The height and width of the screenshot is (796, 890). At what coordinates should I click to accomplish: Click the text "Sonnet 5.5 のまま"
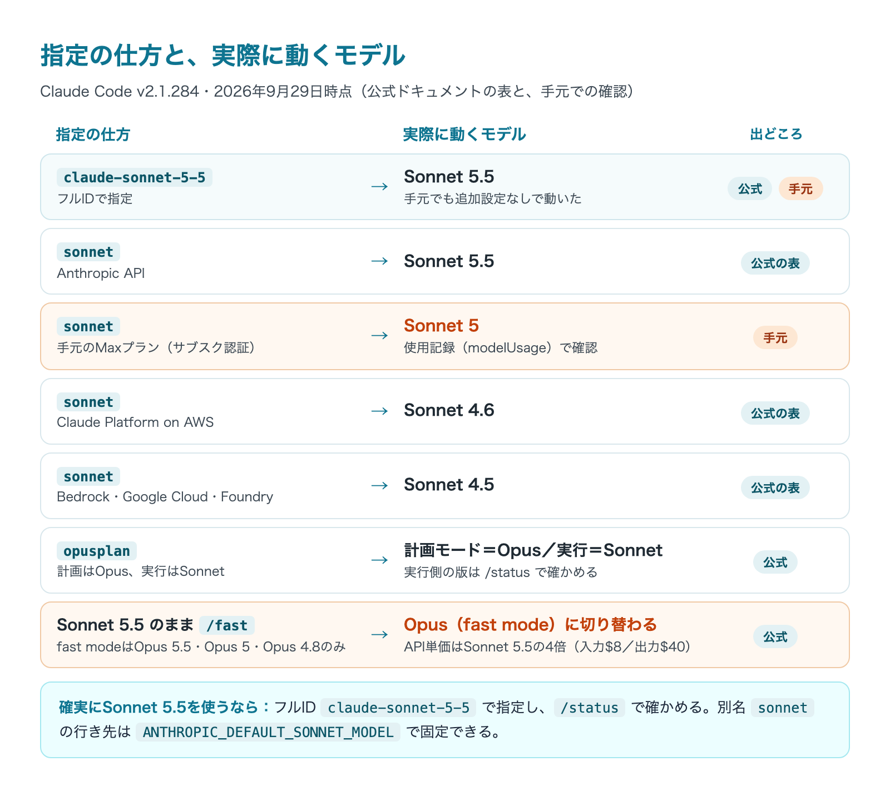pos(125,625)
